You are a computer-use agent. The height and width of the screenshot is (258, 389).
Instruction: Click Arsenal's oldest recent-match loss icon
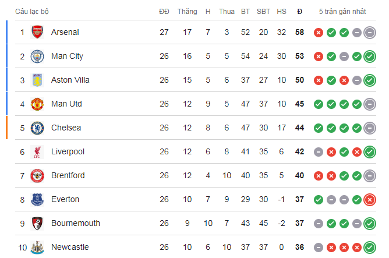(x=319, y=32)
